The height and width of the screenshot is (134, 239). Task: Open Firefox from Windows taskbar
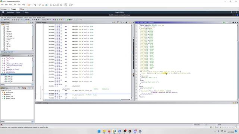click(109, 131)
